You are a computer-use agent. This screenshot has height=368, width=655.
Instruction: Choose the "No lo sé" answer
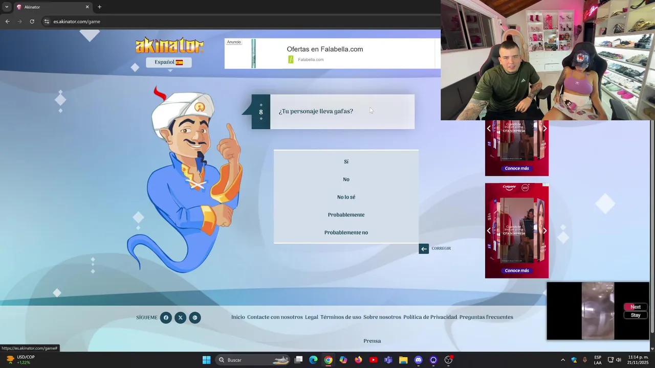[346, 197]
